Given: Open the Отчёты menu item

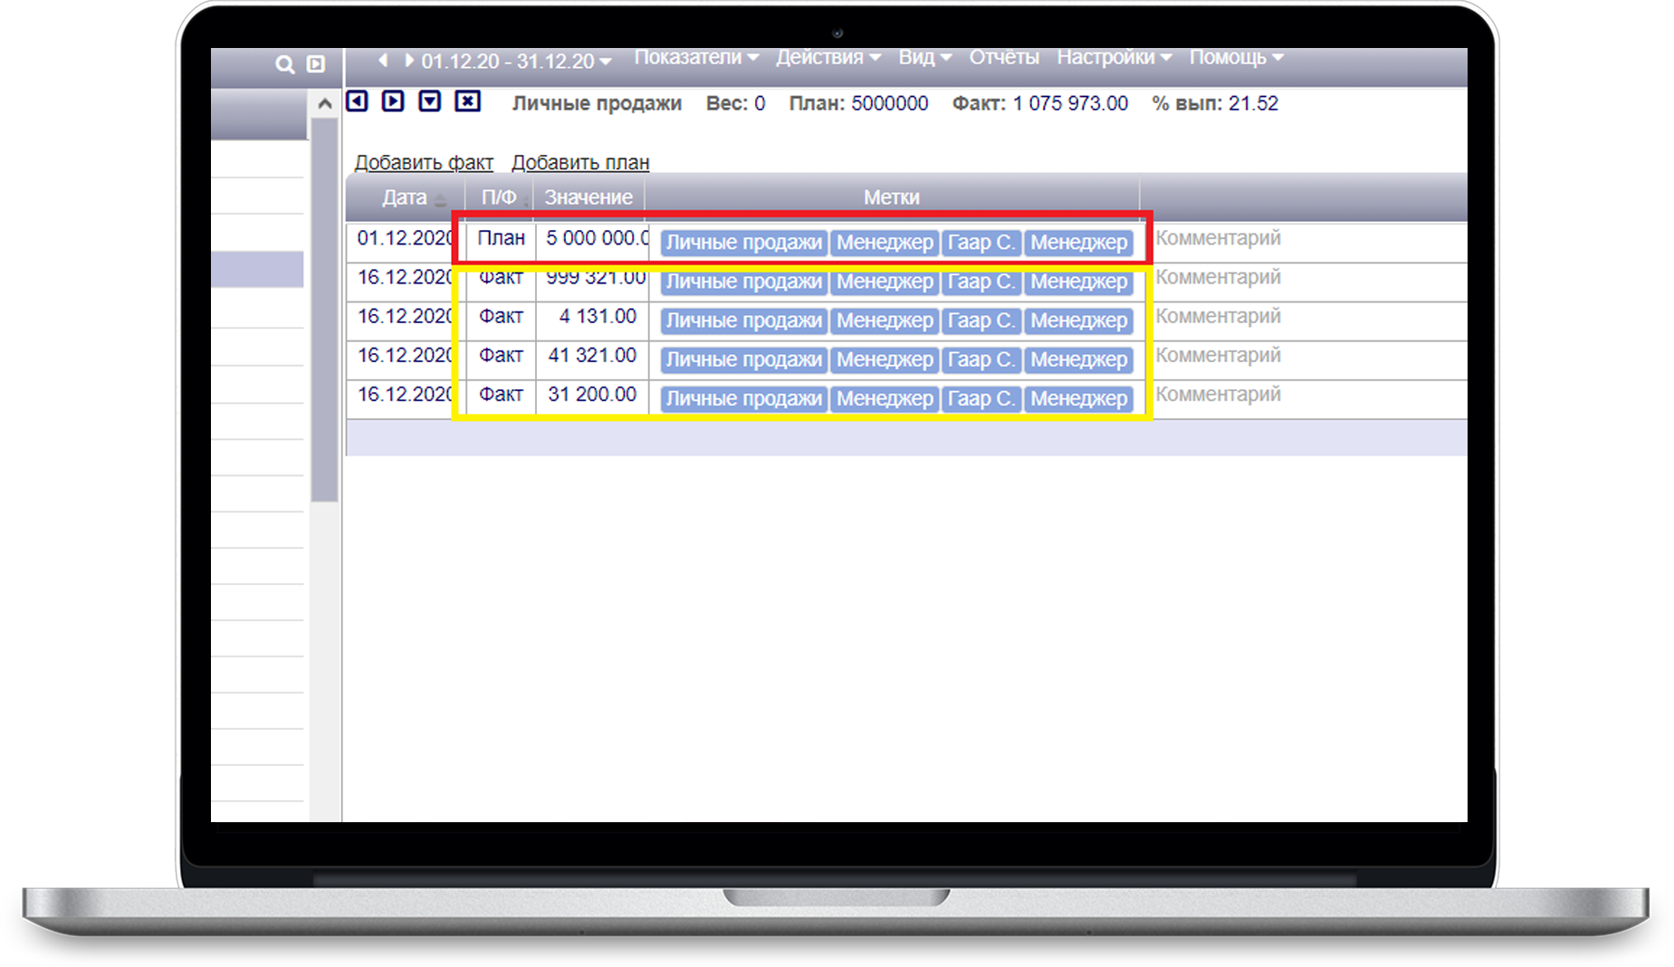Looking at the screenshot, I should (x=1003, y=58).
